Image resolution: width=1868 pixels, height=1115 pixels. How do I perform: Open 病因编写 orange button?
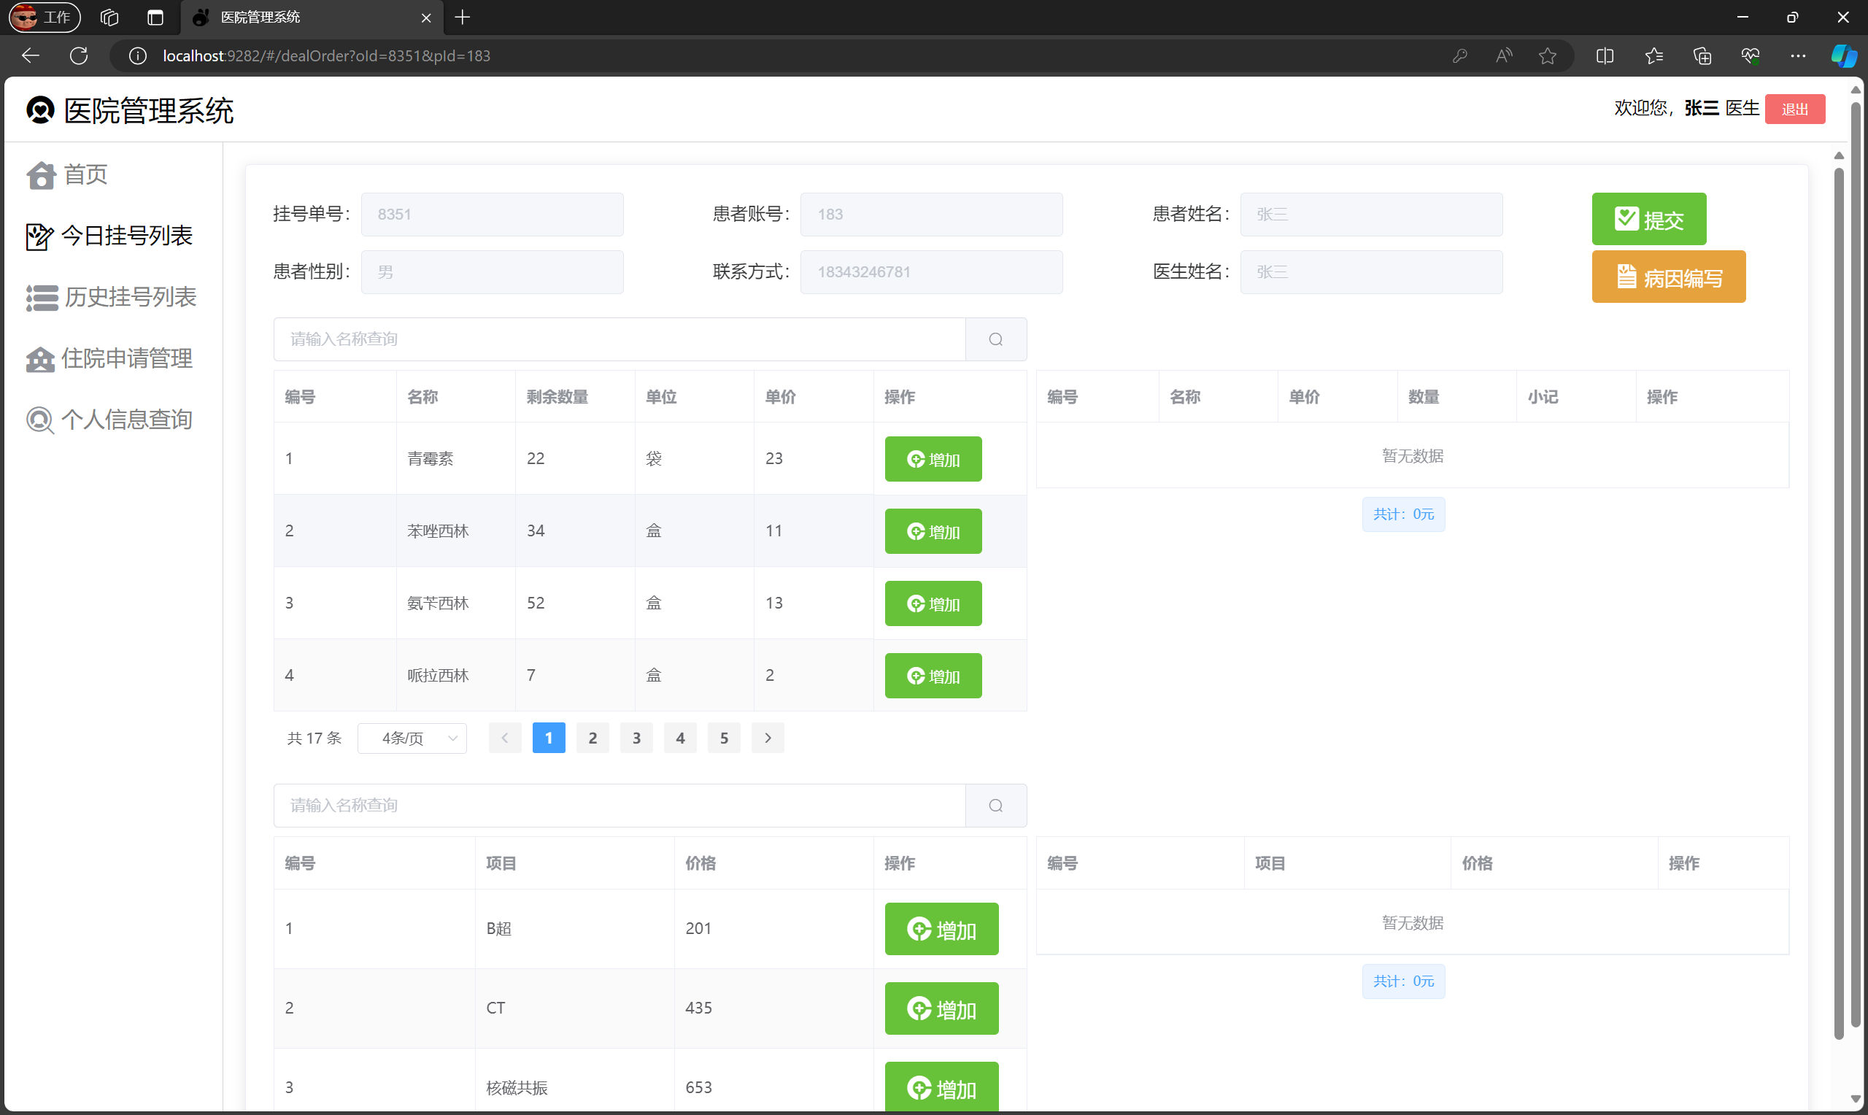[x=1667, y=277]
